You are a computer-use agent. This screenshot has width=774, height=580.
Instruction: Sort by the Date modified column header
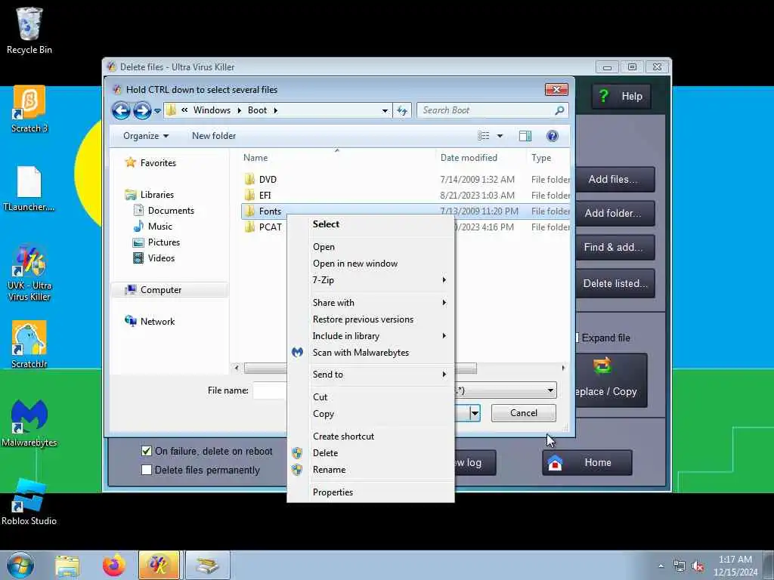(469, 158)
